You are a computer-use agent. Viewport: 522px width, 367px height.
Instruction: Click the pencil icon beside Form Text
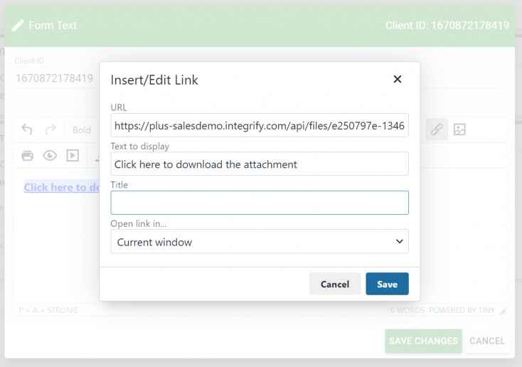pos(18,26)
